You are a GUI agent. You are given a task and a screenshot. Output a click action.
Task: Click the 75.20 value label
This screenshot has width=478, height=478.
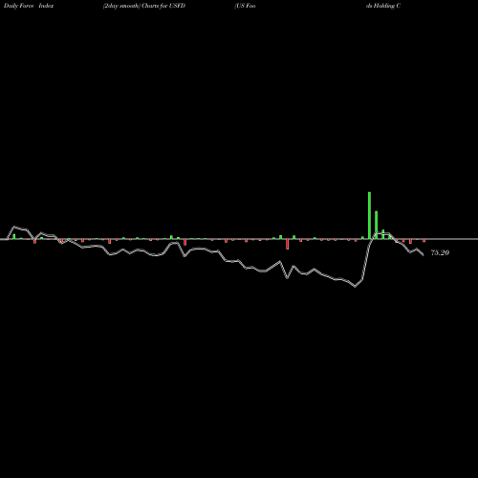point(440,252)
